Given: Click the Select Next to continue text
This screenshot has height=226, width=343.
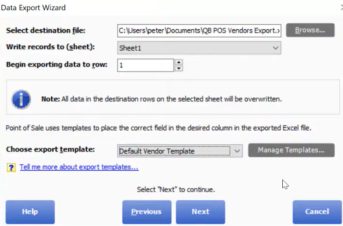Looking at the screenshot, I should 176,190.
